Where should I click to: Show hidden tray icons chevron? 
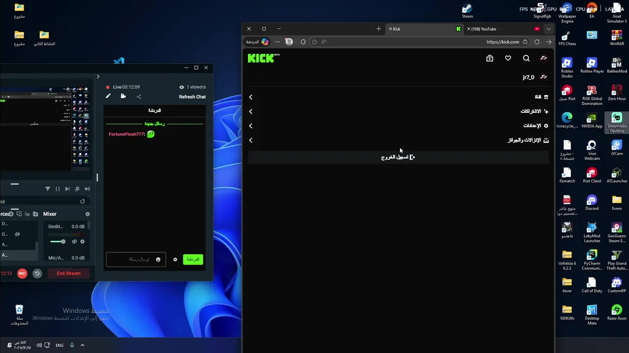82,345
